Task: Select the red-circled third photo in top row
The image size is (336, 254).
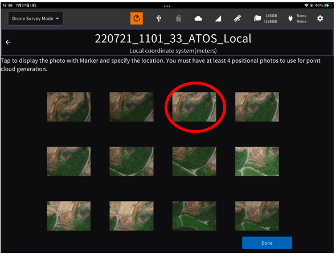Action: (194, 107)
